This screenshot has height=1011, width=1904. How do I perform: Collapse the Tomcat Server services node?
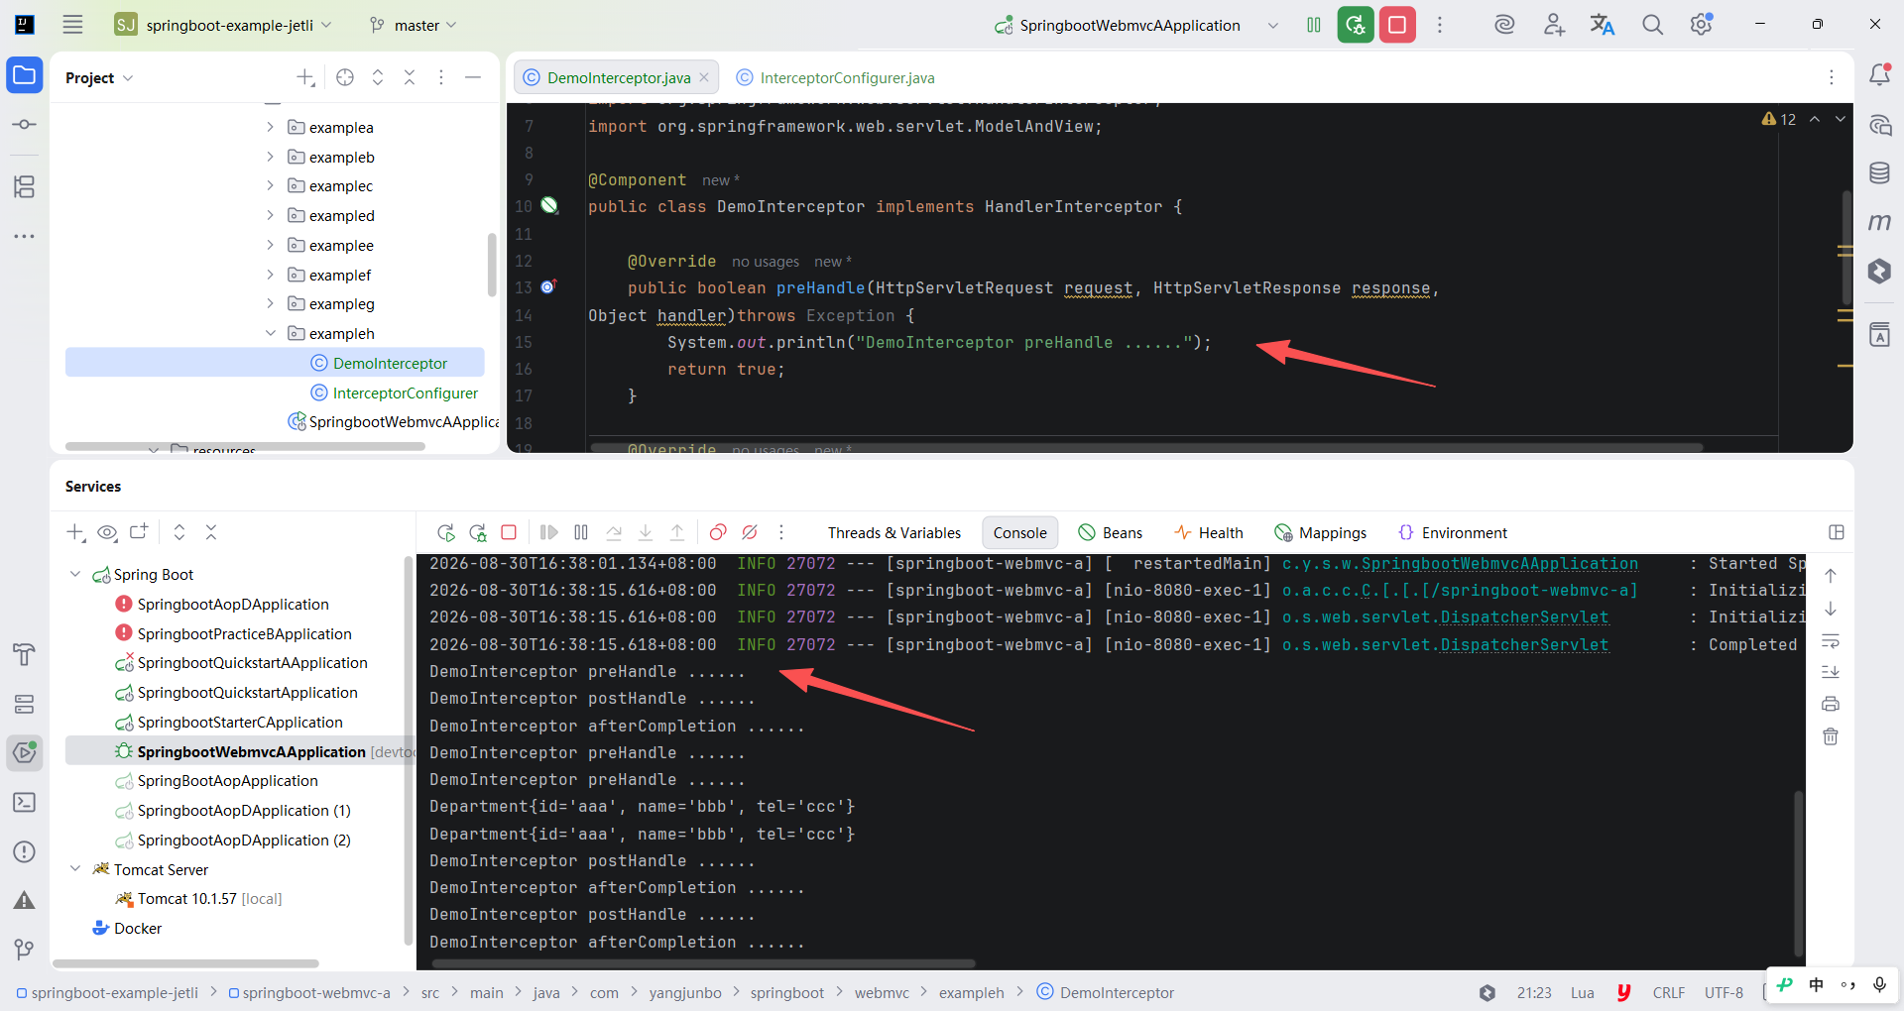point(75,869)
